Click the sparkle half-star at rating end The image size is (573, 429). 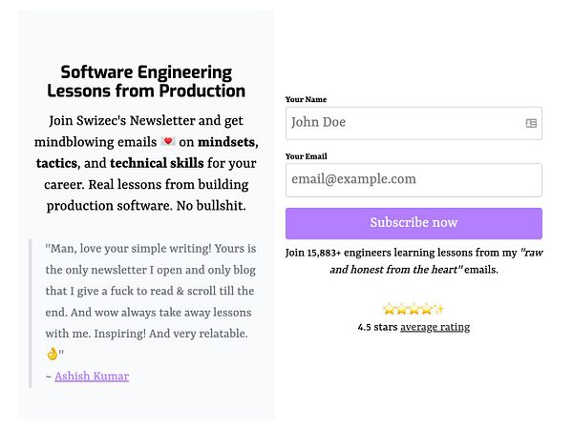pos(438,310)
